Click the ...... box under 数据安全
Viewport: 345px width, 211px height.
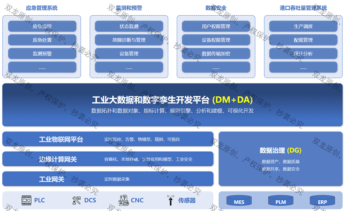[x=216, y=67]
